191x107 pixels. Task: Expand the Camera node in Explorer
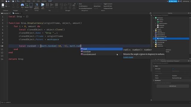click(156, 20)
